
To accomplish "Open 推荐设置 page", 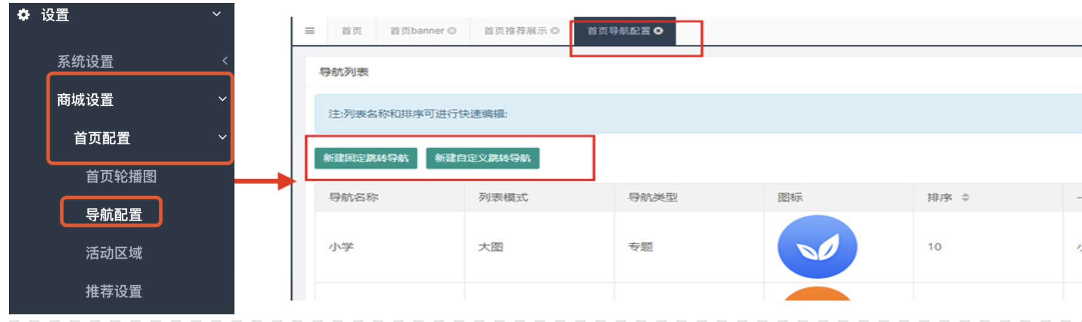I will point(114,291).
